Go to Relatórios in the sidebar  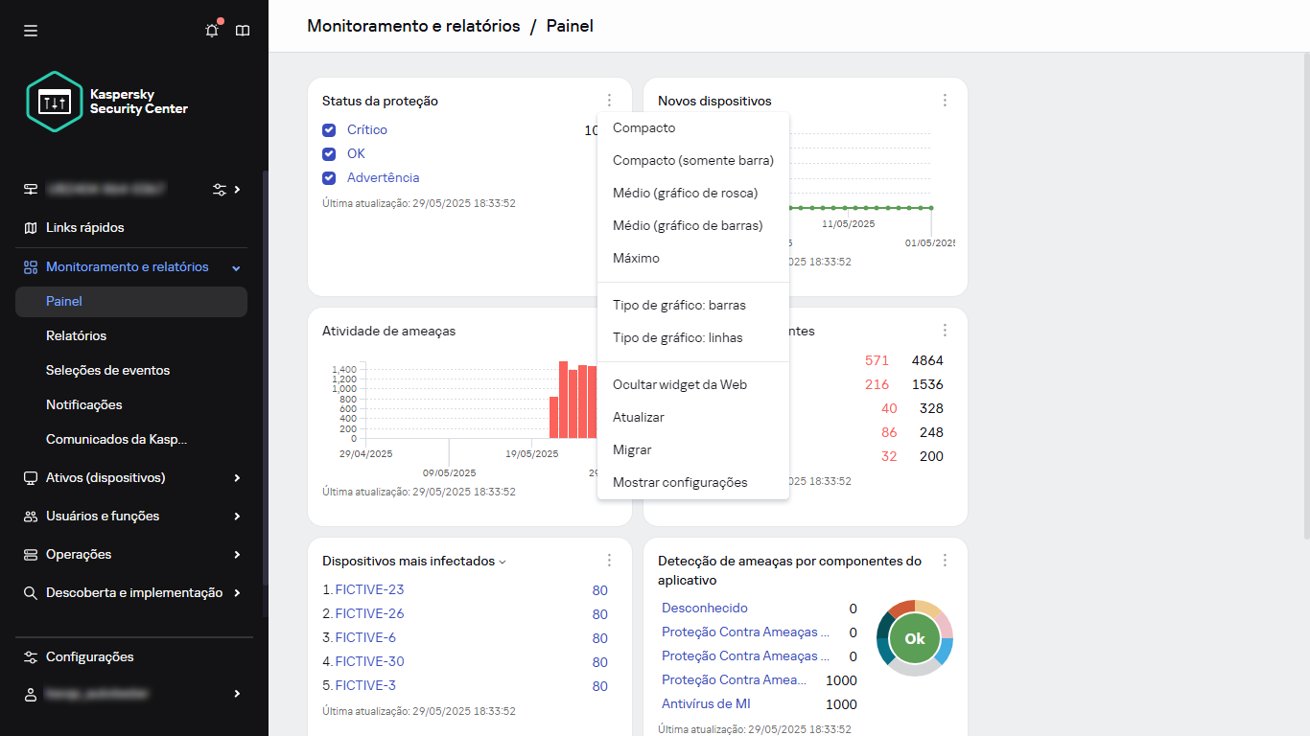click(76, 335)
